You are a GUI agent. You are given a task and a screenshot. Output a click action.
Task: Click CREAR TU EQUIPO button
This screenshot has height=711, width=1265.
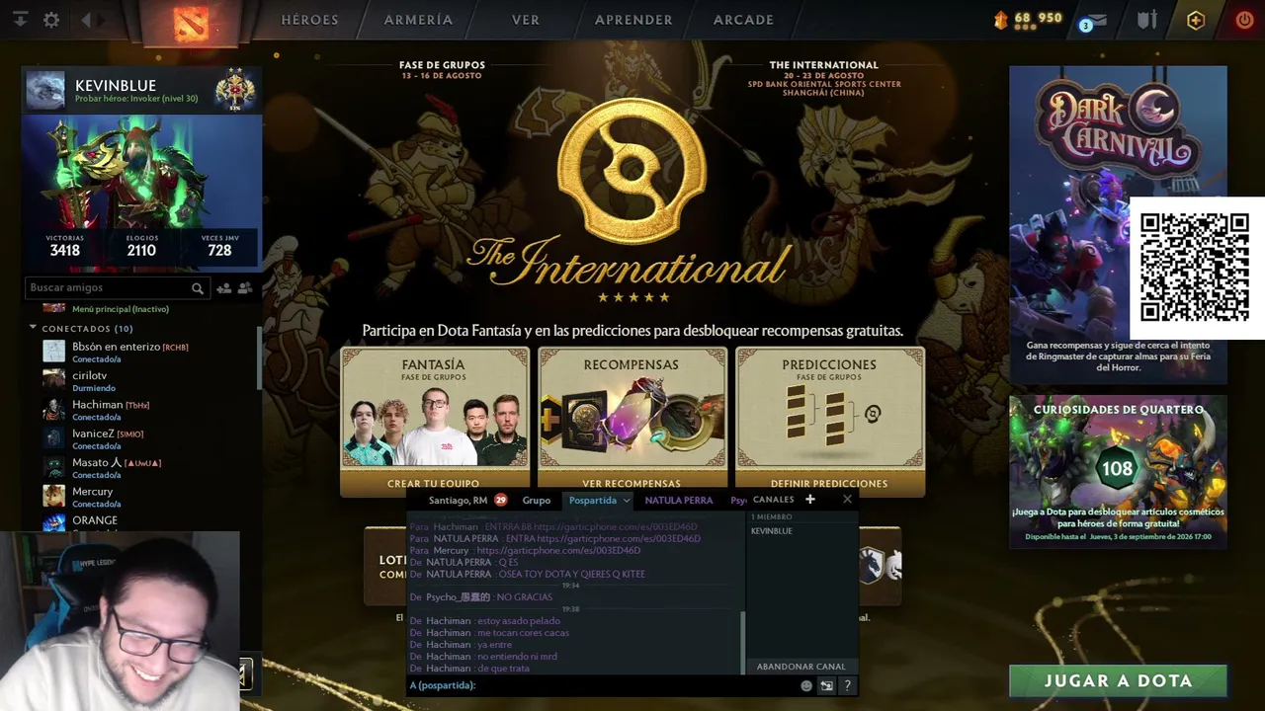[x=433, y=484]
